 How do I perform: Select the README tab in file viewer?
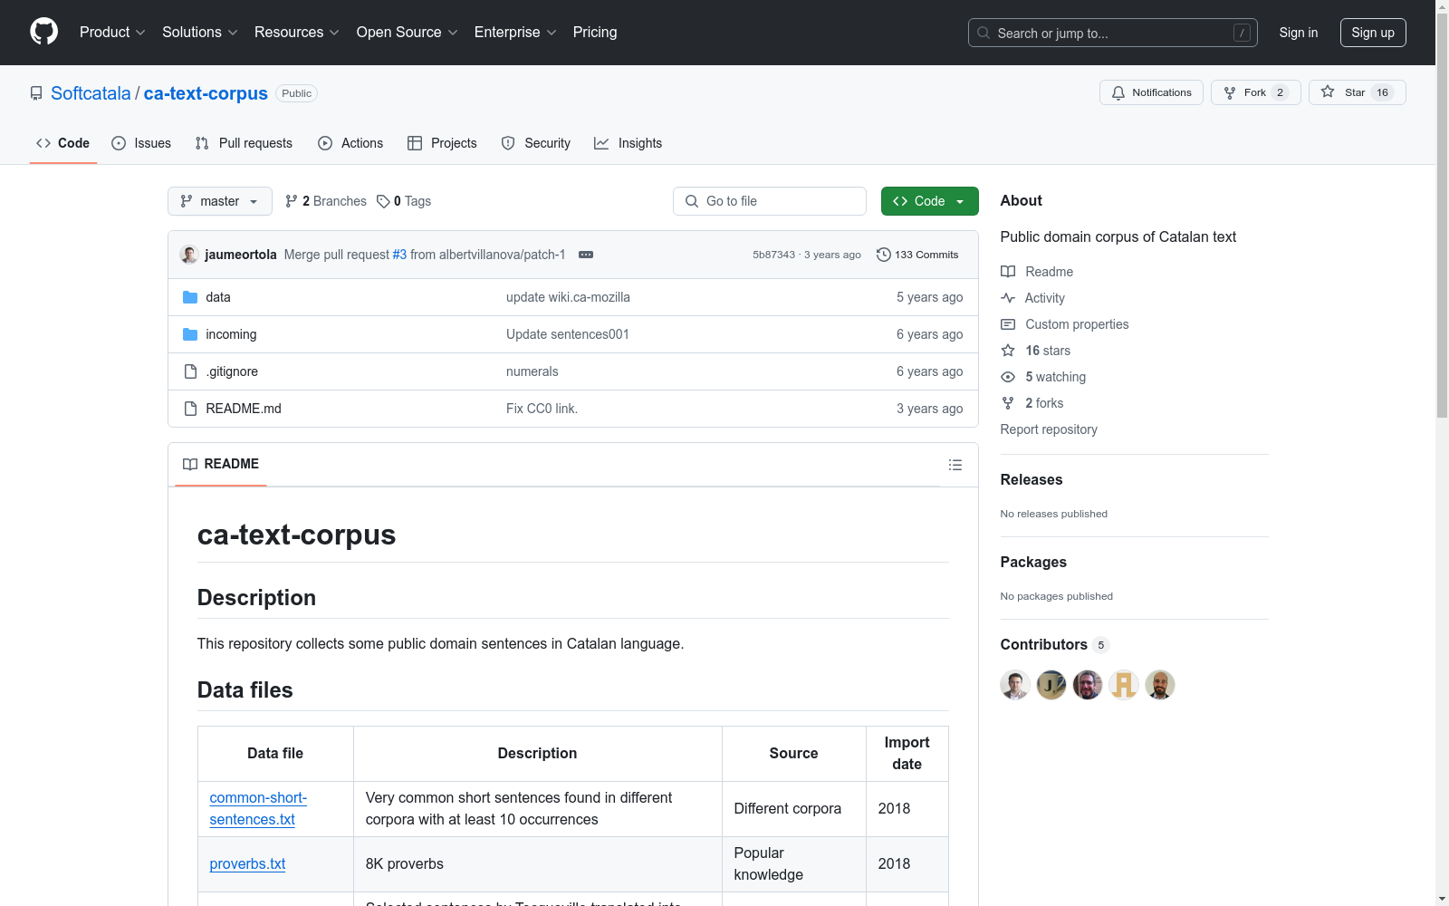(x=221, y=464)
